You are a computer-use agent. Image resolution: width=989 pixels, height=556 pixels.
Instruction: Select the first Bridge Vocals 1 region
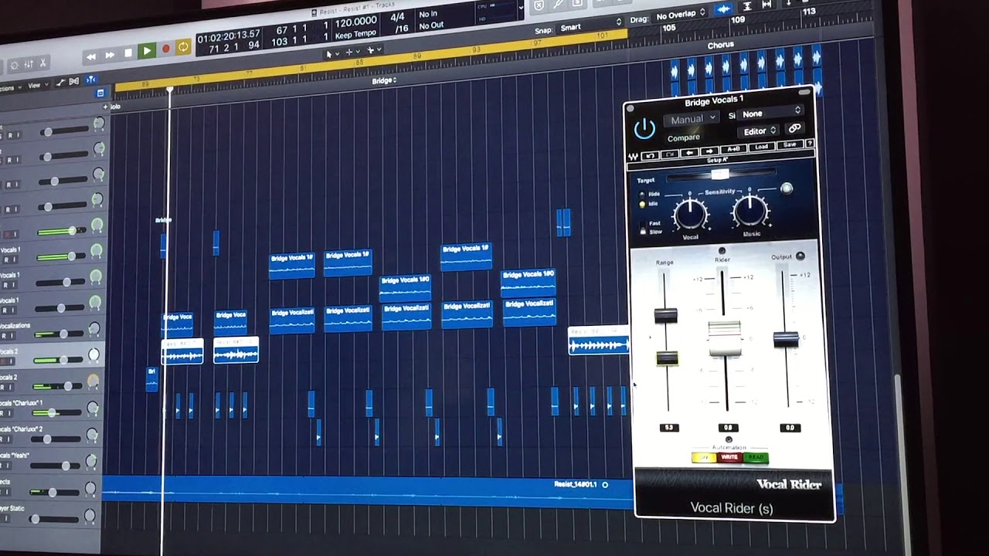(x=291, y=265)
